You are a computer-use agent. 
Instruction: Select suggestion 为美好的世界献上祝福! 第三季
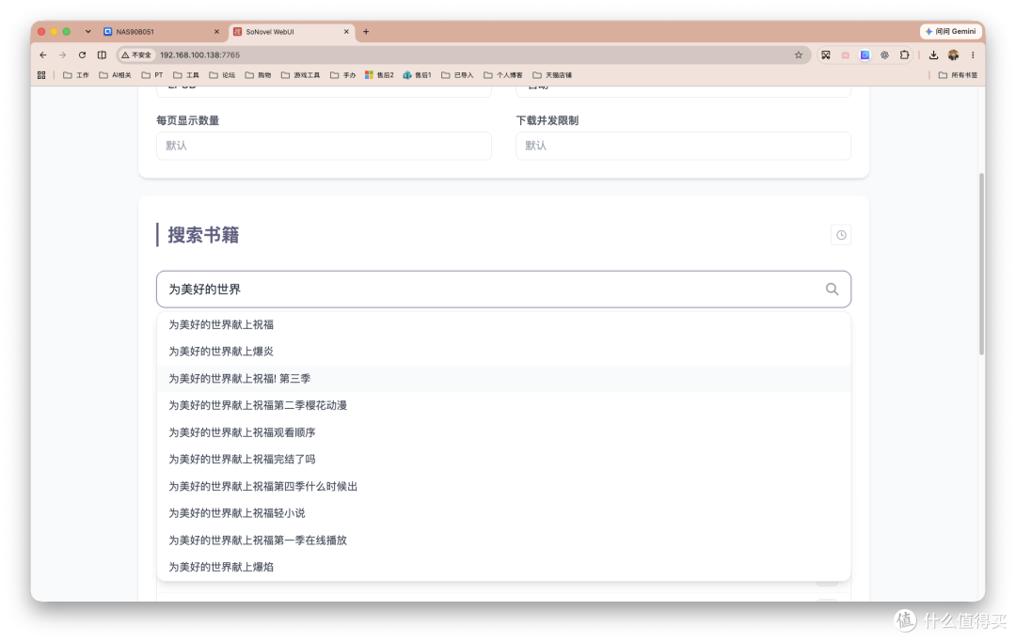pos(503,379)
